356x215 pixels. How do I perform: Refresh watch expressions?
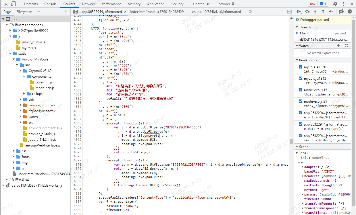coord(347,46)
